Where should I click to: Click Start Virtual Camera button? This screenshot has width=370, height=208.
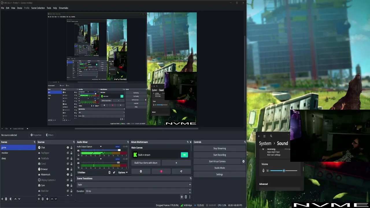point(217,161)
